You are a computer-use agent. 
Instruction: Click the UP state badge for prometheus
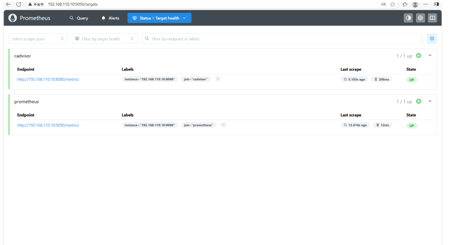(x=411, y=125)
